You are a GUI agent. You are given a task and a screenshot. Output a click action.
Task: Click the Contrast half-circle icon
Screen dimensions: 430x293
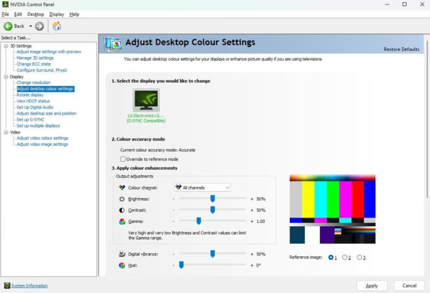(122, 210)
